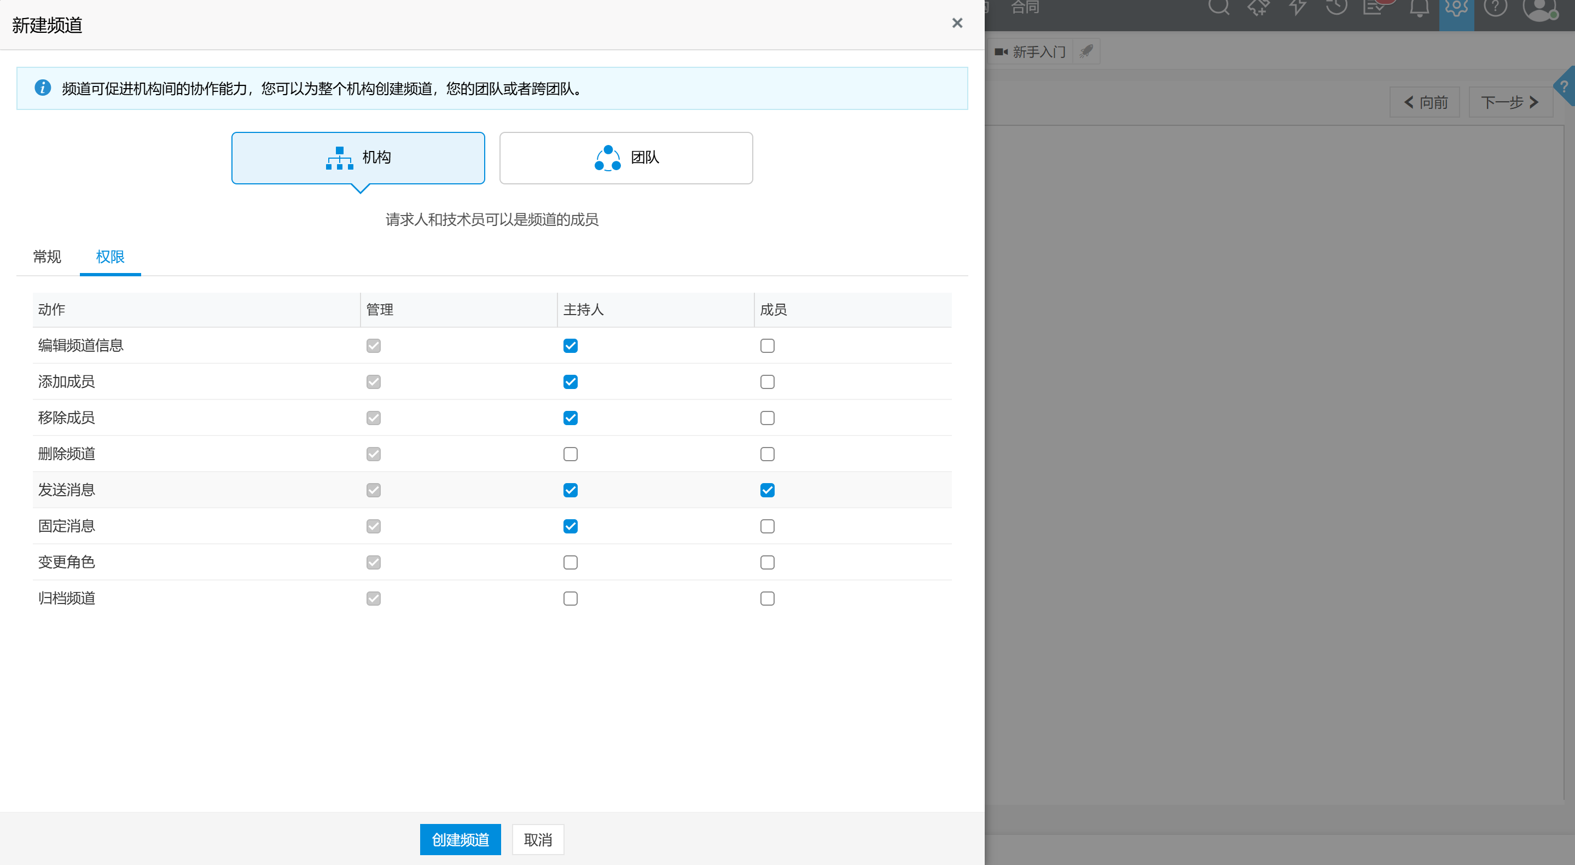Viewport: 1575px width, 865px height.
Task: Click the 创建频道 button
Action: [x=460, y=839]
